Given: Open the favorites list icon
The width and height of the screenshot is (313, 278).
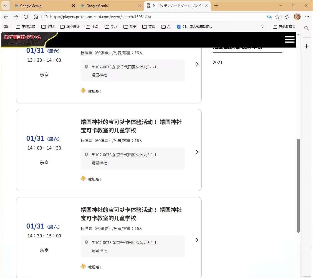Looking at the screenshot, I should tap(287, 17).
